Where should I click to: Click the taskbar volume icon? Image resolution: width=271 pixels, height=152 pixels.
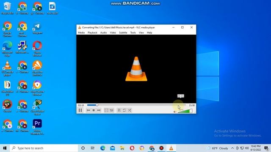tap(247, 148)
